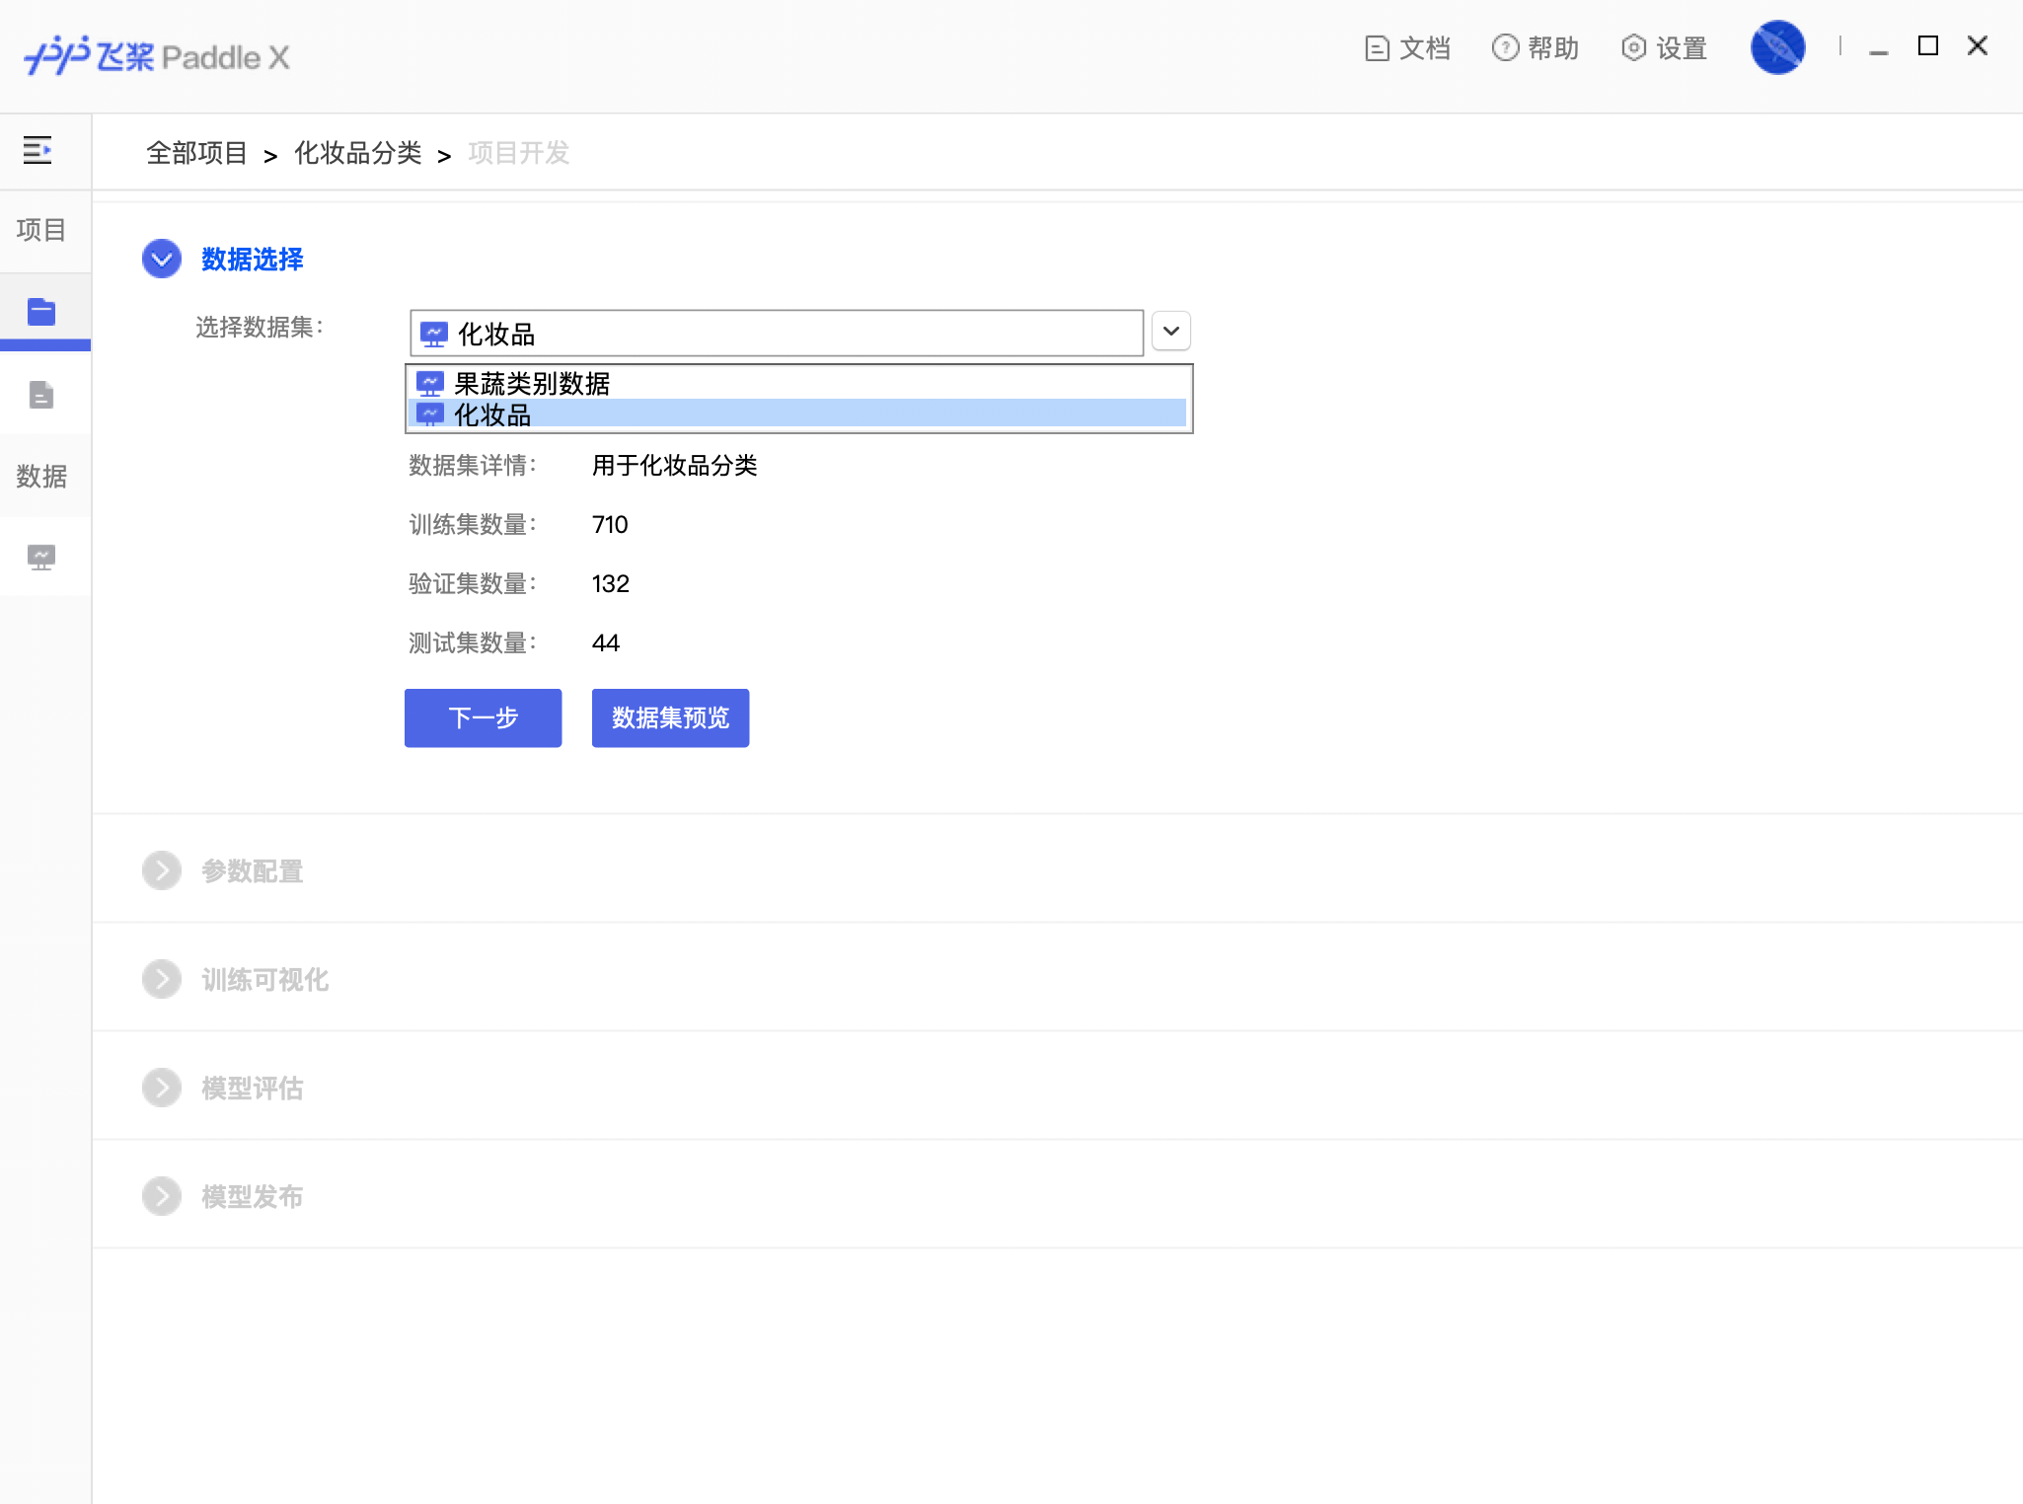This screenshot has width=2023, height=1504.
Task: Open the 文档 documentation icon
Action: [x=1378, y=48]
